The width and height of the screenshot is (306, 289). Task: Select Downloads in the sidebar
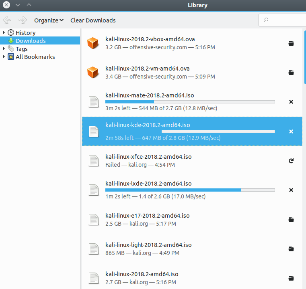(40, 40)
